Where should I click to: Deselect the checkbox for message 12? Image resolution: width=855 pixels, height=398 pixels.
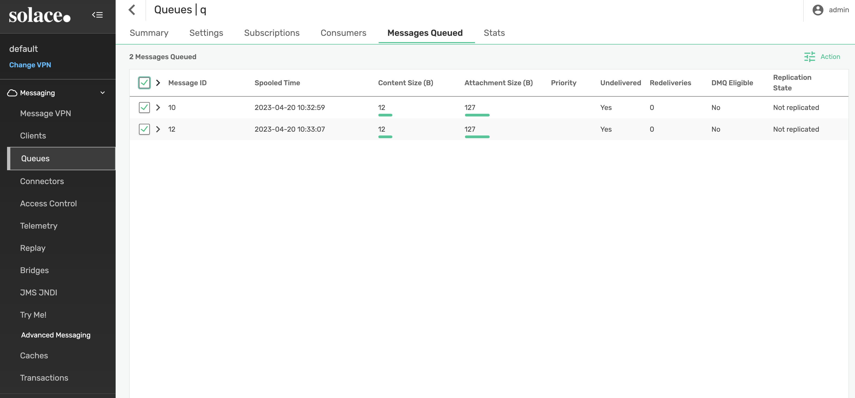point(144,129)
